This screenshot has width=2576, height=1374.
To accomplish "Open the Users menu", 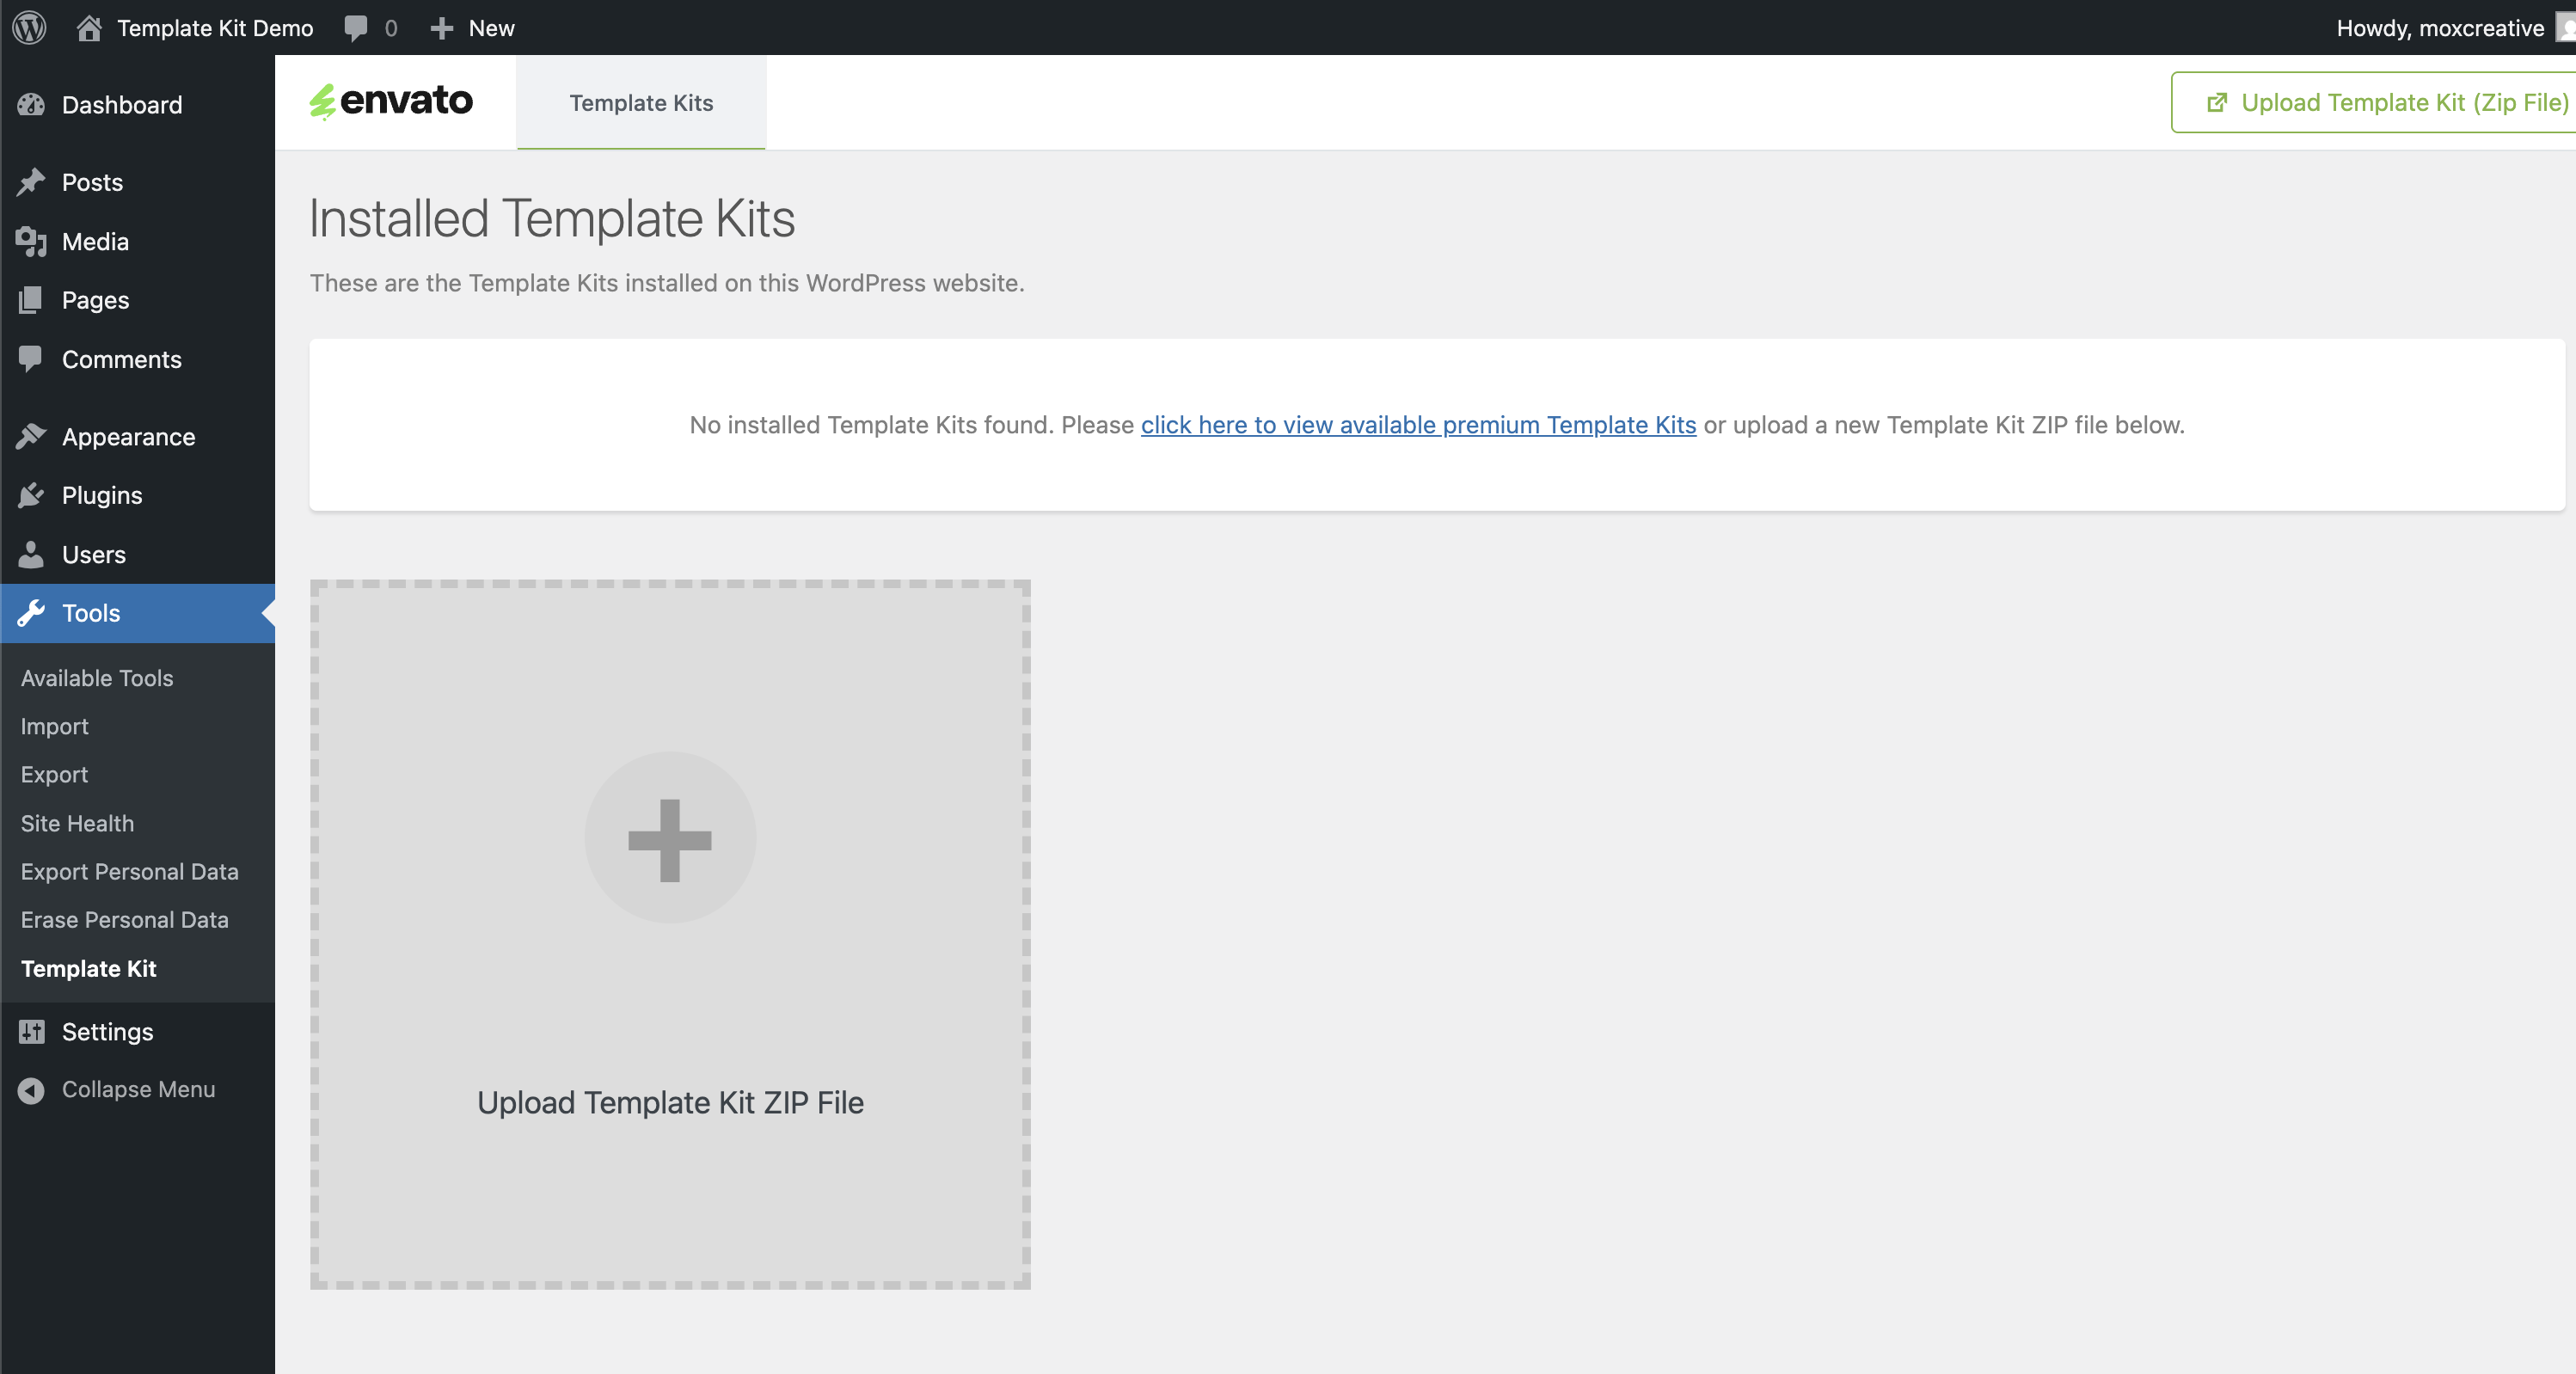I will [138, 554].
